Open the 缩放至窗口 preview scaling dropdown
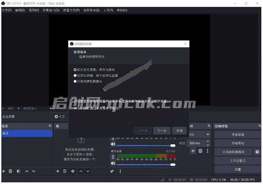Viewport: 263px width, 184px height. click(37, 109)
